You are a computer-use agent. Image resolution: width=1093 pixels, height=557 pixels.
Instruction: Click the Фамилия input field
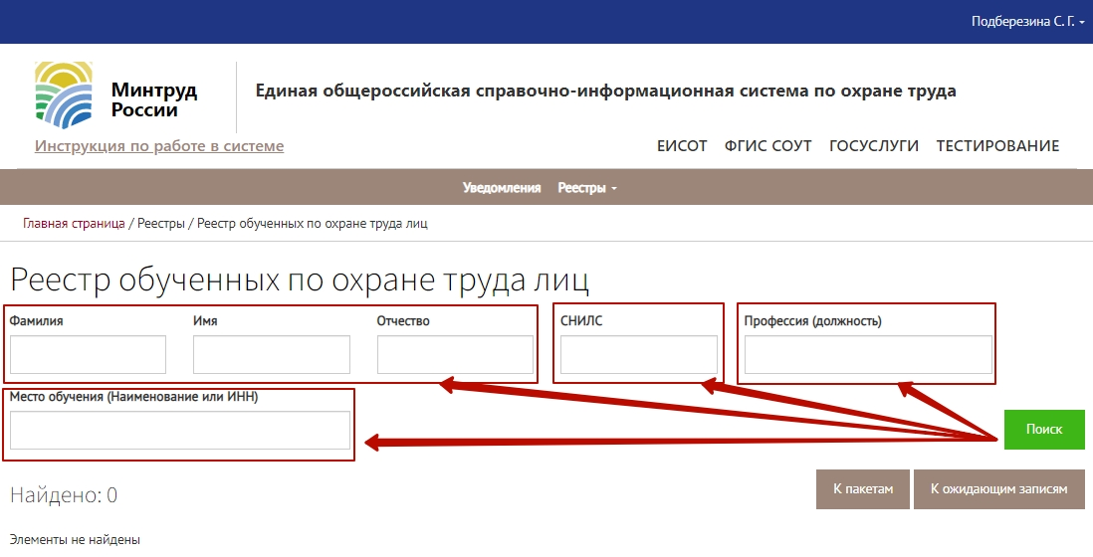point(88,355)
